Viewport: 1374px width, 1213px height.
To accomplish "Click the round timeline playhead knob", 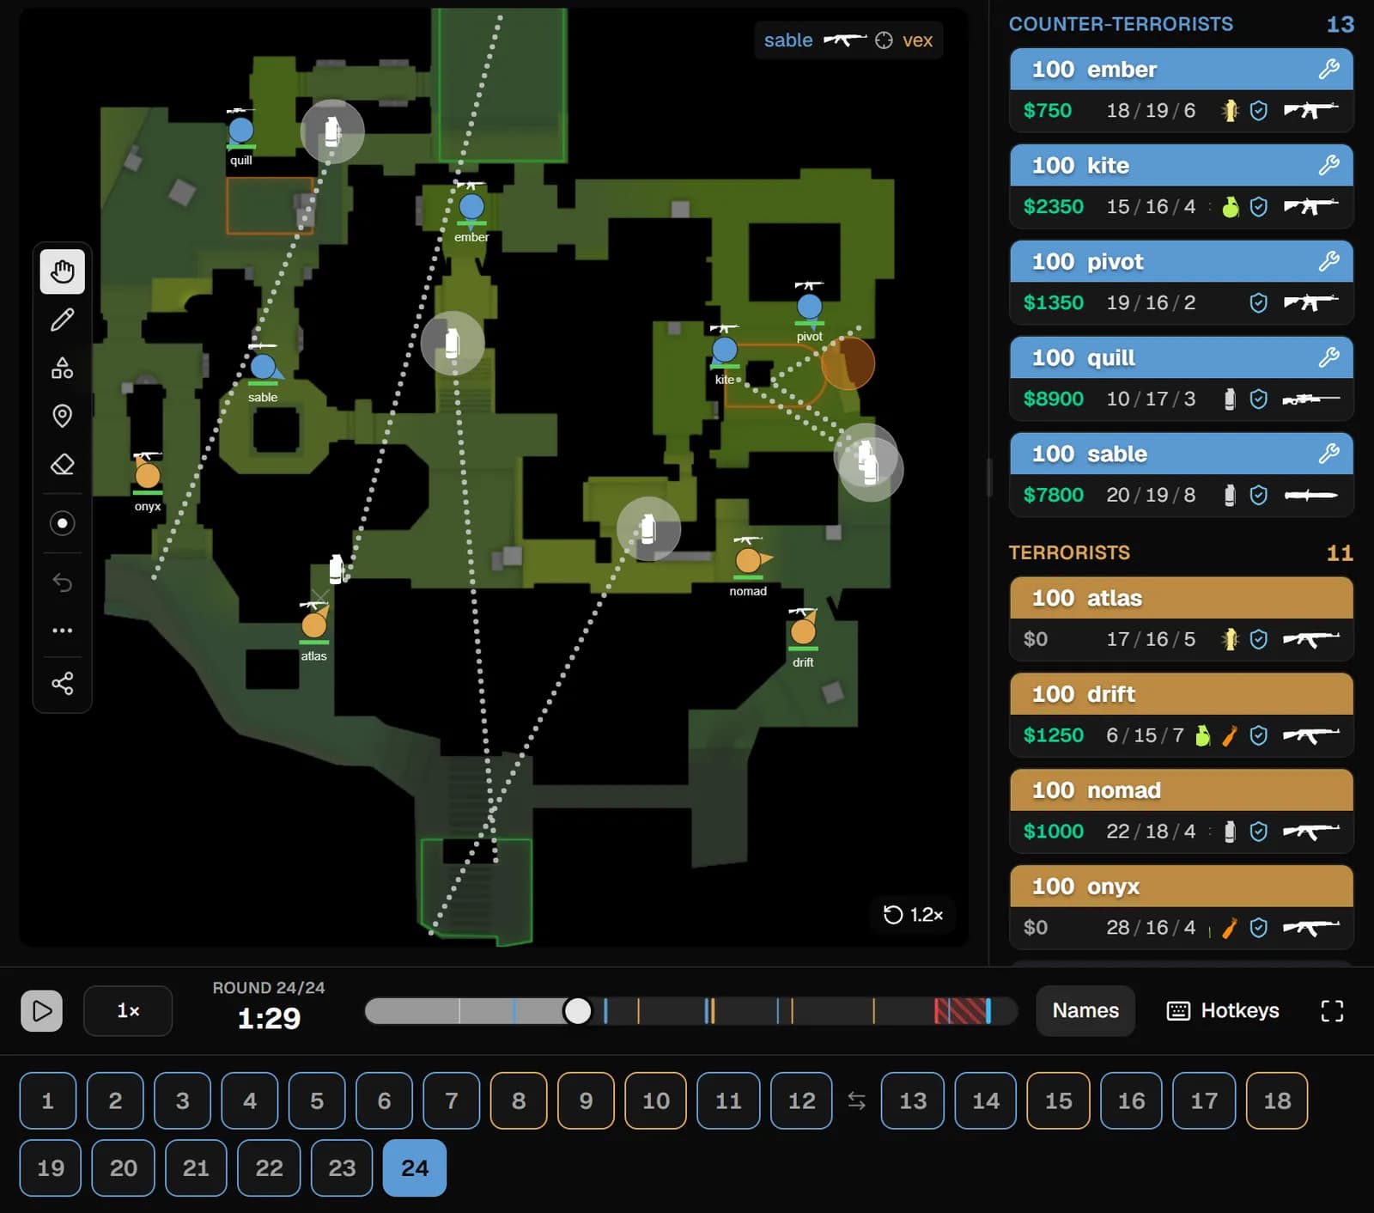I will tap(577, 1011).
